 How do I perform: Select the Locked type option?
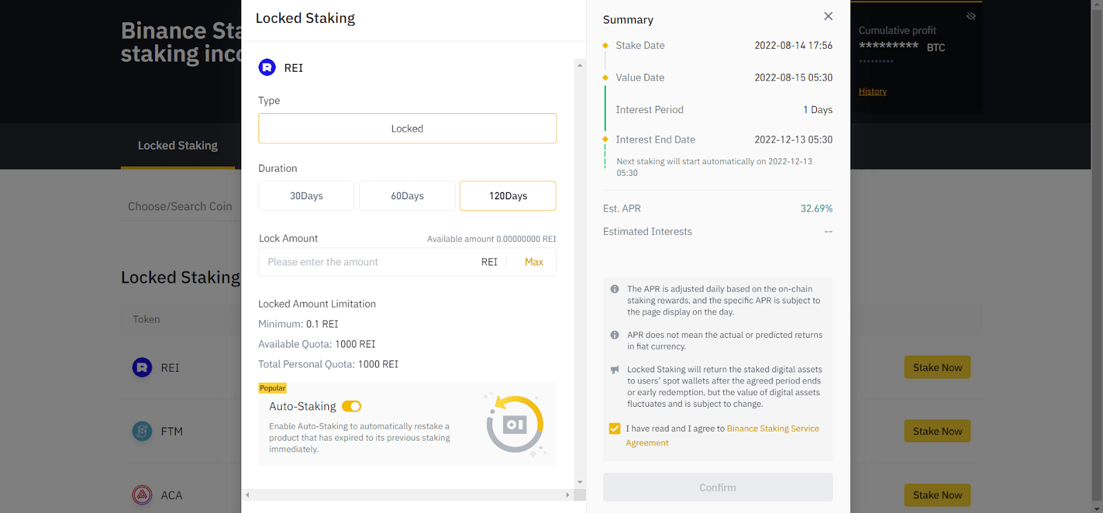(x=407, y=128)
